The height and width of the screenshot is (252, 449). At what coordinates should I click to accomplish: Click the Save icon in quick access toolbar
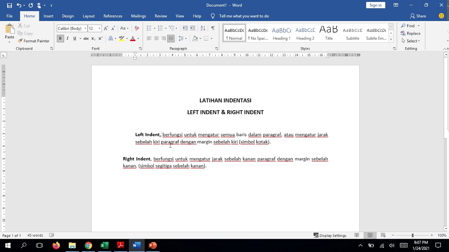pos(9,5)
